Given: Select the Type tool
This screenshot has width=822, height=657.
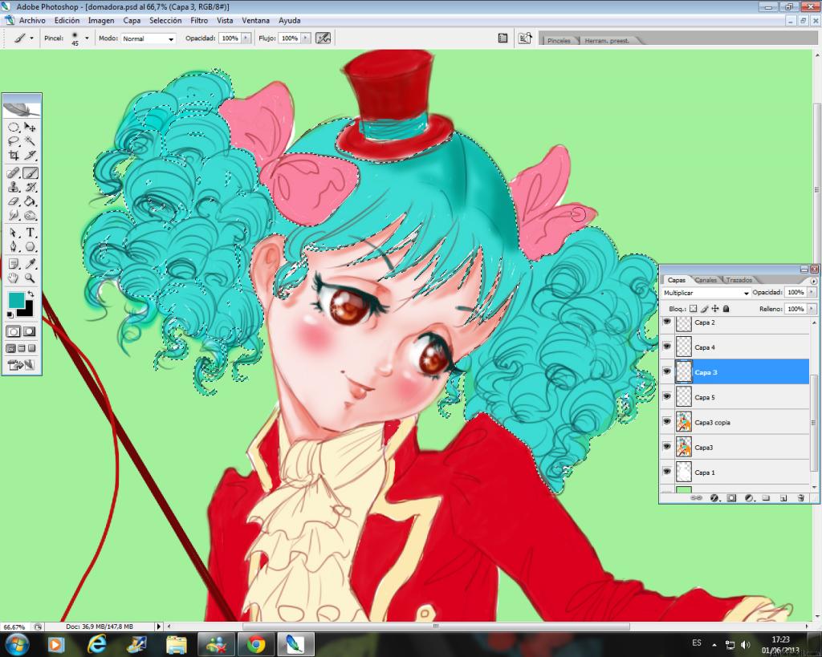Looking at the screenshot, I should (x=30, y=233).
